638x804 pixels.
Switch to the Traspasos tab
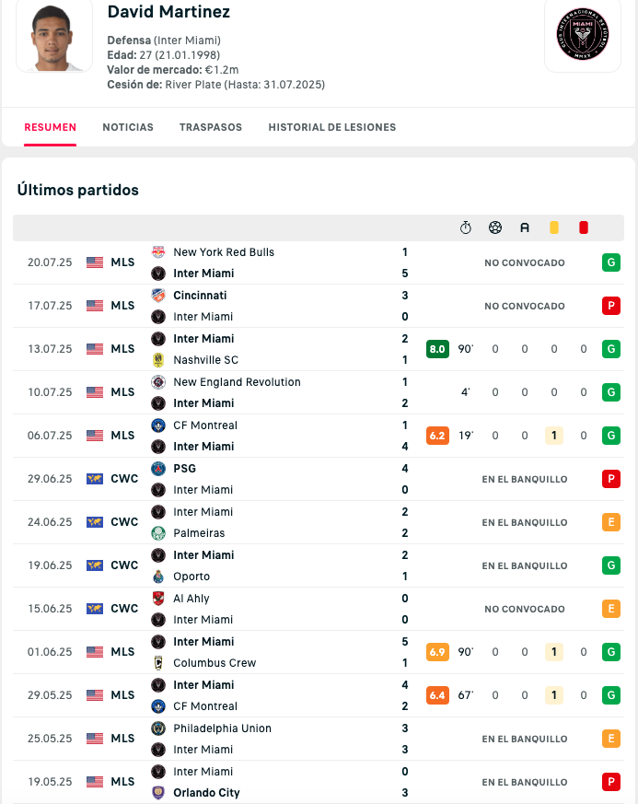click(211, 127)
